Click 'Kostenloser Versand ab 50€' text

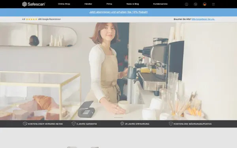click(x=45, y=124)
